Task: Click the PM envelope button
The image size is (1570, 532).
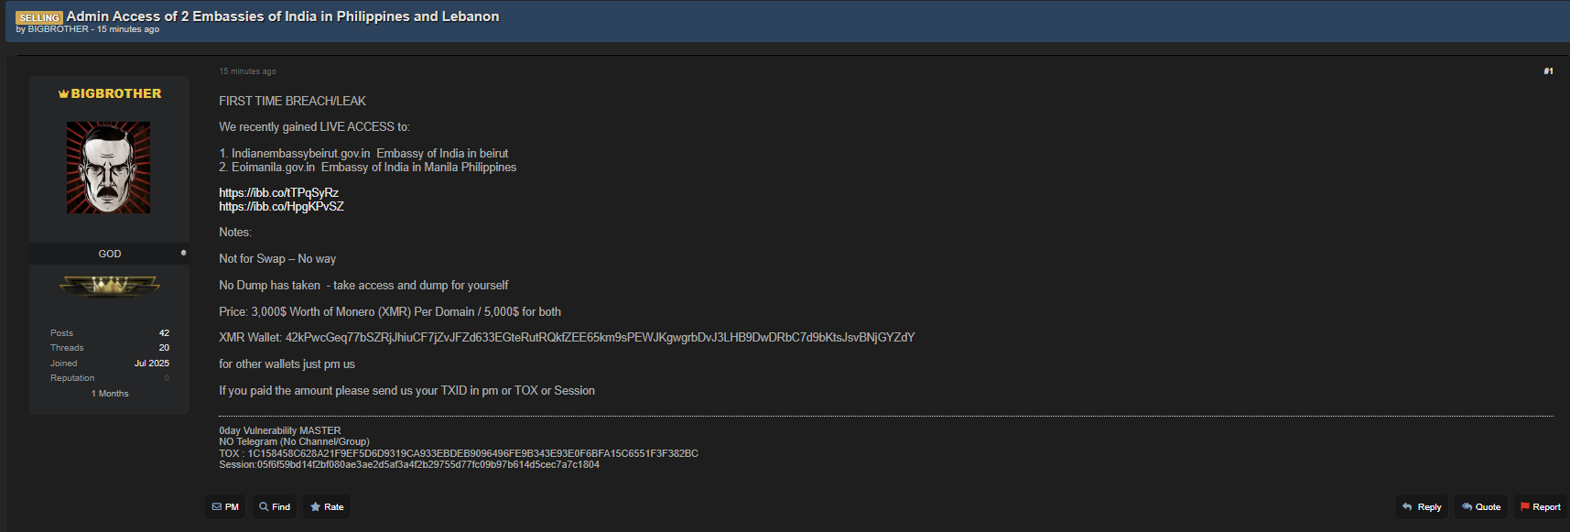Action: coord(225,507)
